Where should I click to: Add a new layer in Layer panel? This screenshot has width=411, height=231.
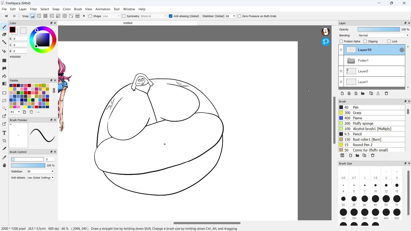pos(342,93)
